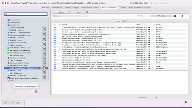
Task: Click unread count badge for NASDAQ - Business
Action: (x=44, y=30)
